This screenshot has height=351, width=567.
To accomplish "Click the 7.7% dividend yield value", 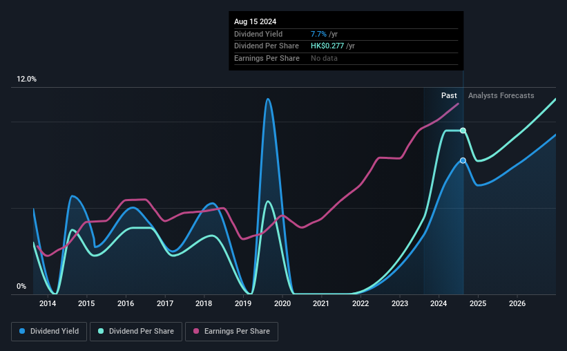I will pyautogui.click(x=318, y=34).
